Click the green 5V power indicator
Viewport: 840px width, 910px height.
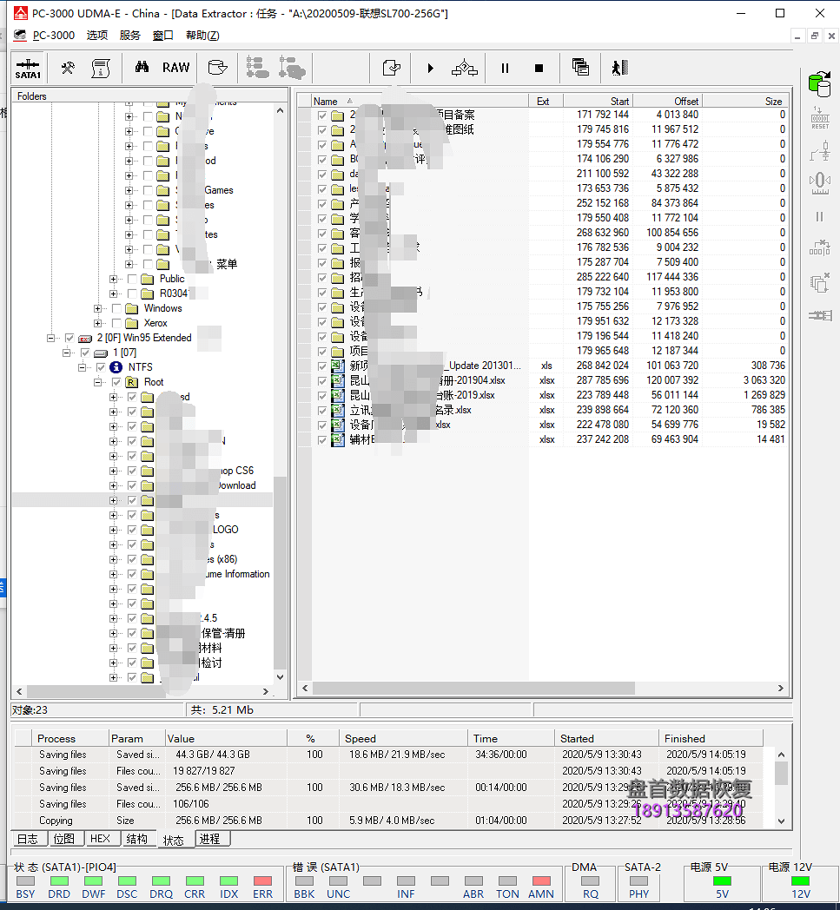722,881
